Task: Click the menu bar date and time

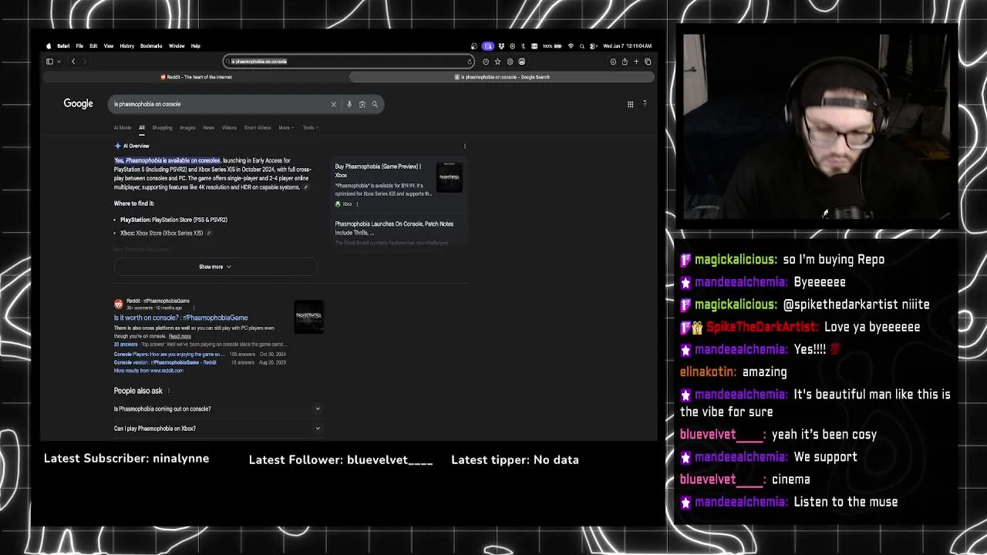Action: click(x=627, y=46)
